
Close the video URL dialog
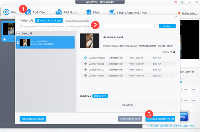coord(176,17)
